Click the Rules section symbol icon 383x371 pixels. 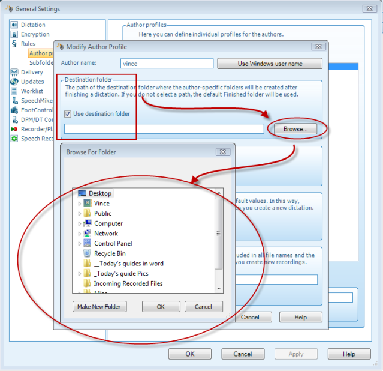point(14,44)
